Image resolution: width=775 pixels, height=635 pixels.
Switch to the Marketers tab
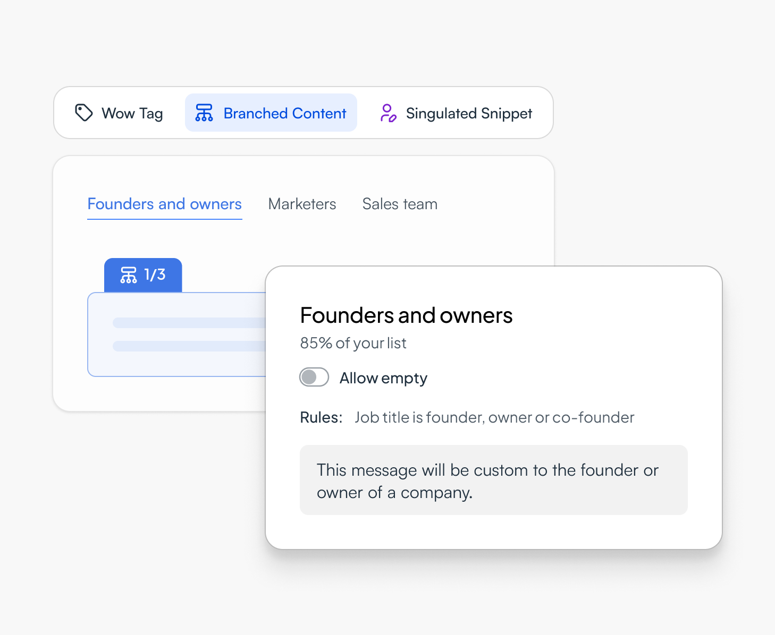coord(302,204)
